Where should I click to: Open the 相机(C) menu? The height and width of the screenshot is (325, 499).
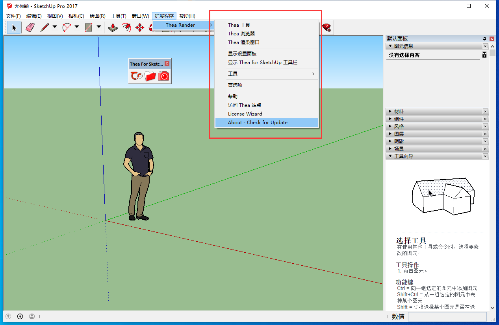click(x=76, y=16)
